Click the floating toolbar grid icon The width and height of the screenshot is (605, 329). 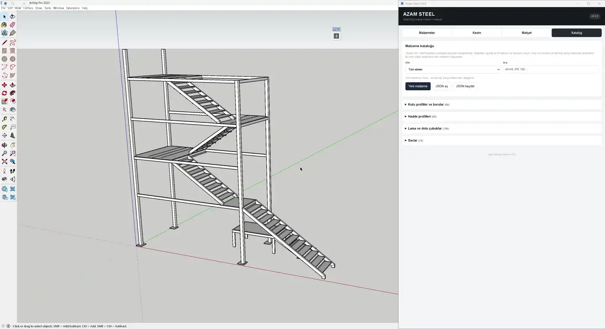click(336, 36)
